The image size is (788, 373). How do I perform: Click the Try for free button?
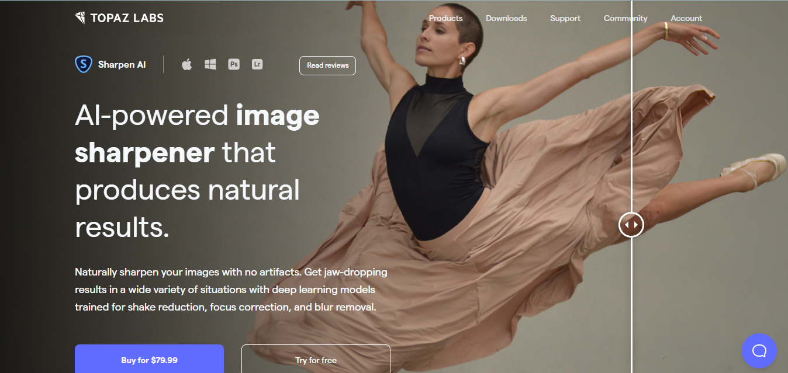tap(316, 359)
